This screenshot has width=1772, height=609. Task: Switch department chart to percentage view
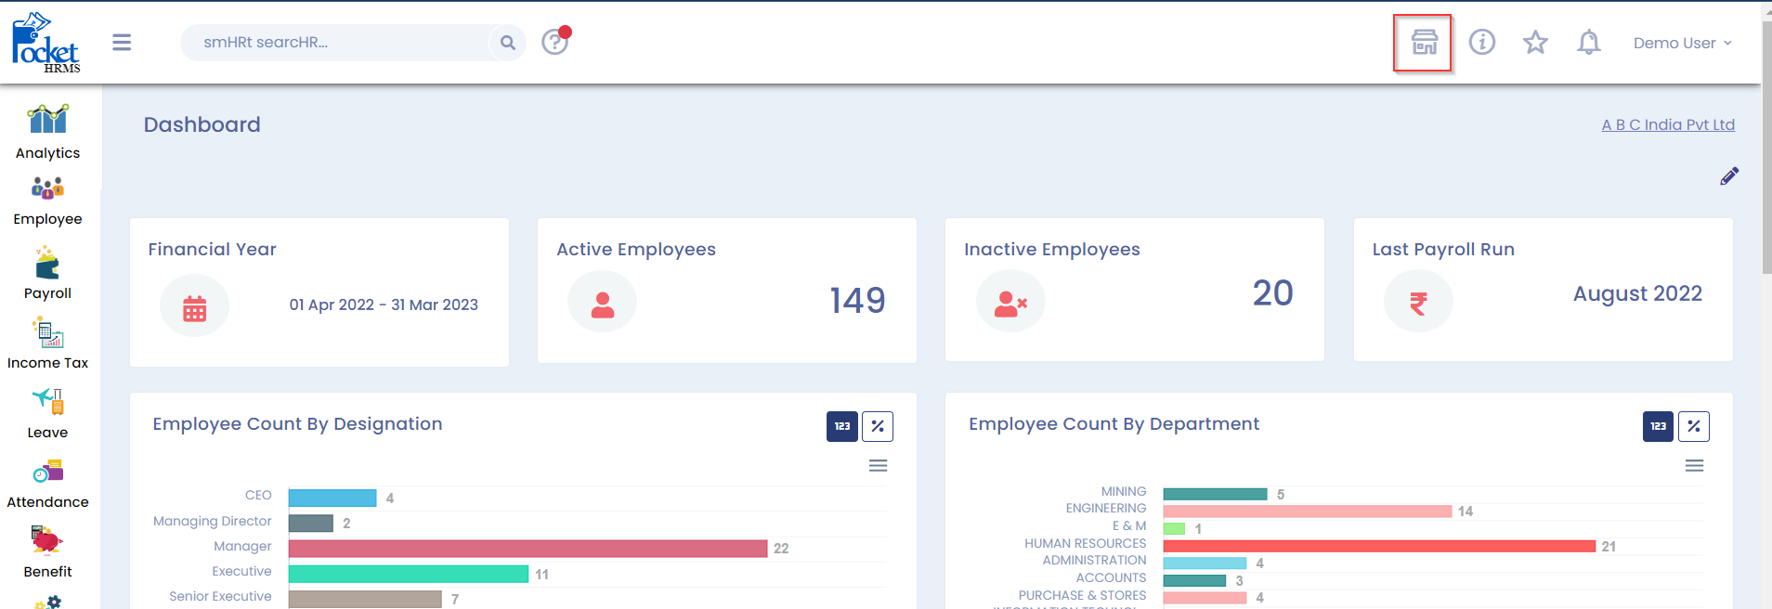1693,426
